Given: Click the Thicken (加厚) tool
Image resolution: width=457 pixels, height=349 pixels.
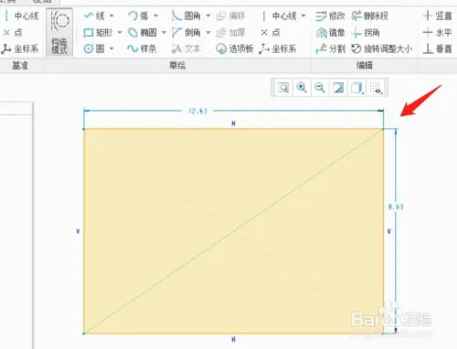Looking at the screenshot, I should [231, 32].
